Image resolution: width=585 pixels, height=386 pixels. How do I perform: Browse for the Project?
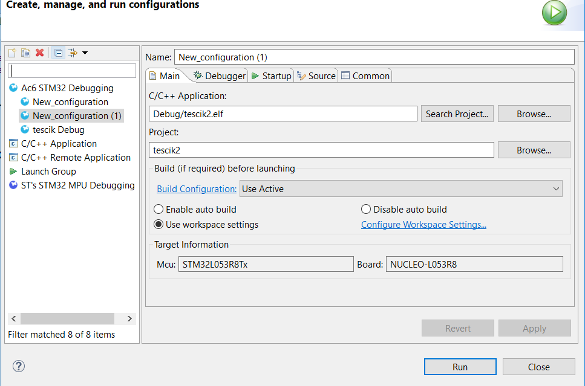tap(534, 150)
